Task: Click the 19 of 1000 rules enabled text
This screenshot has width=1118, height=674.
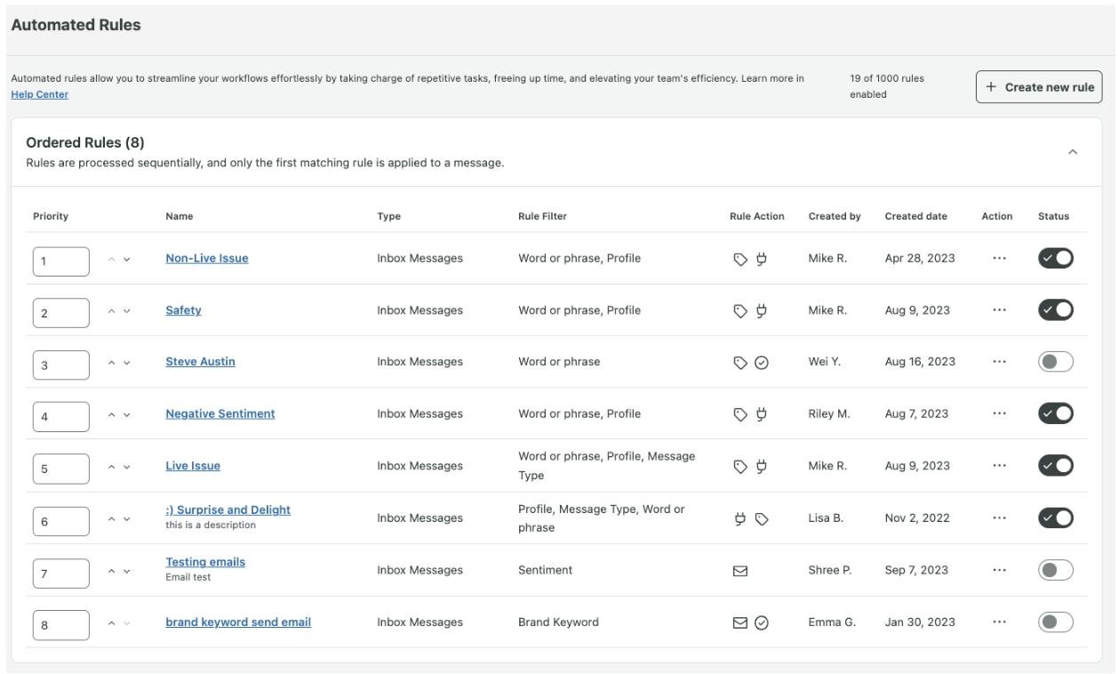Action: [x=887, y=86]
